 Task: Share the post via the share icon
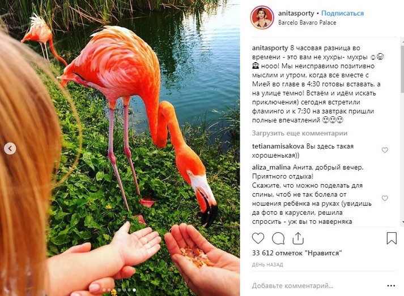coord(298,238)
